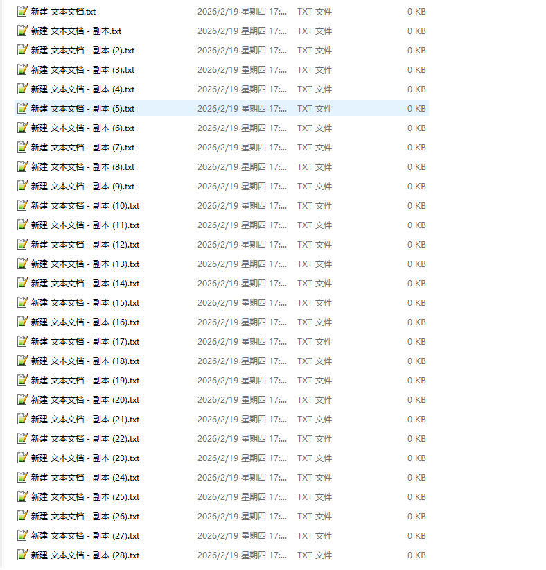546x570 pixels.
Task: Click icon of 副本 (10).txt file
Action: [23, 205]
